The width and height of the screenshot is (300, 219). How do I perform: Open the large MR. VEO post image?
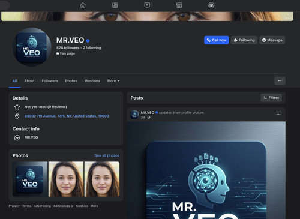[206, 170]
